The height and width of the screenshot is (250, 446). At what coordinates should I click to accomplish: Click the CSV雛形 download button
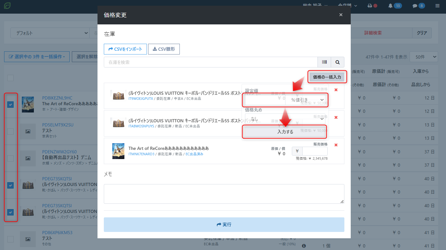tap(164, 49)
